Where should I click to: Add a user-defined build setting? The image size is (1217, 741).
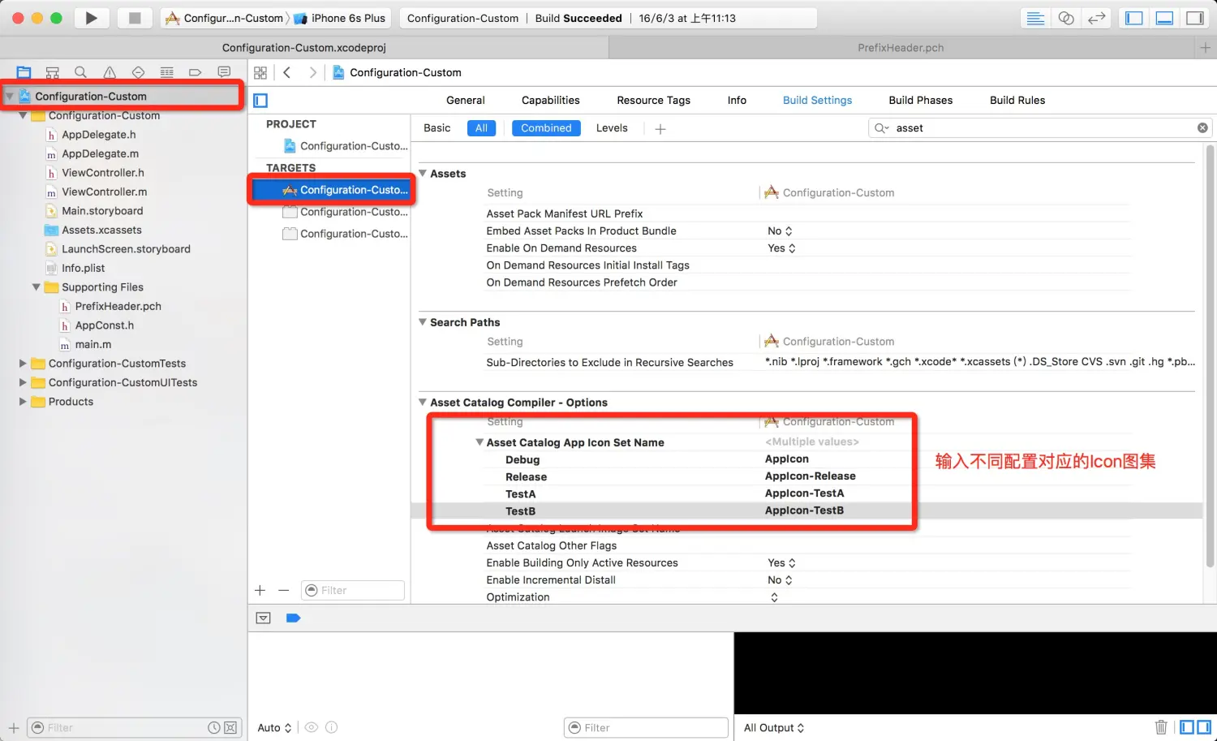click(660, 128)
